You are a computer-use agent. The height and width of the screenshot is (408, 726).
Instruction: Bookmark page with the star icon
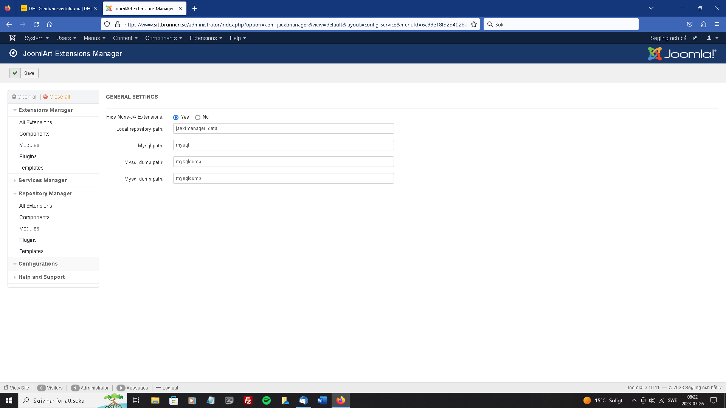pos(474,25)
